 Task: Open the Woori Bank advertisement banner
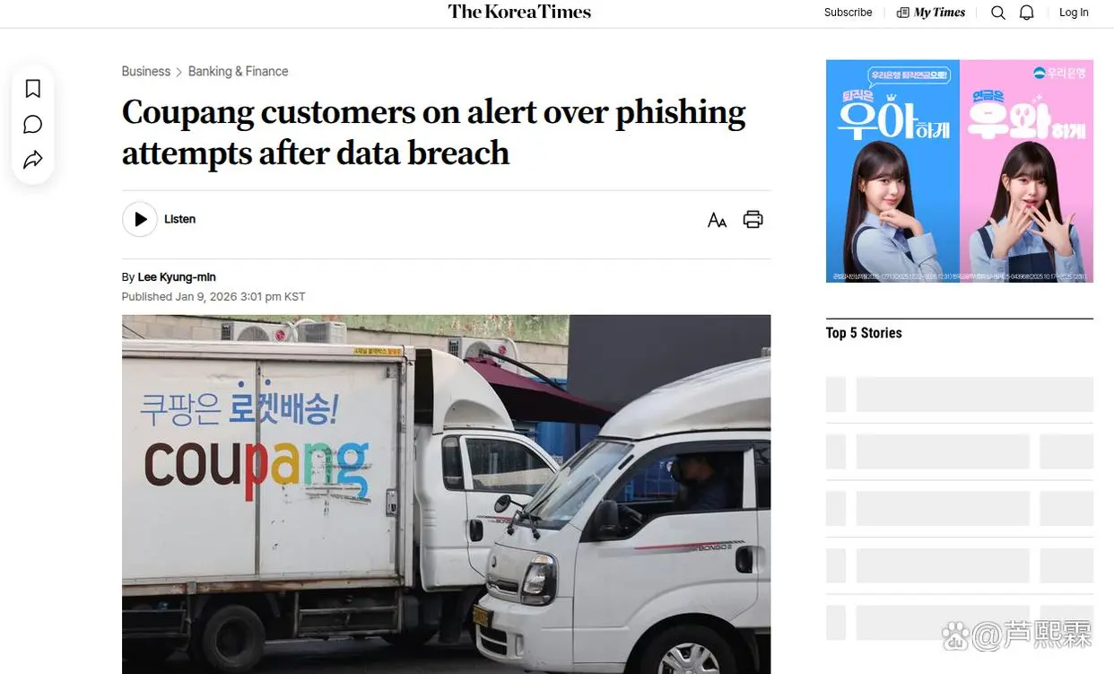(959, 171)
